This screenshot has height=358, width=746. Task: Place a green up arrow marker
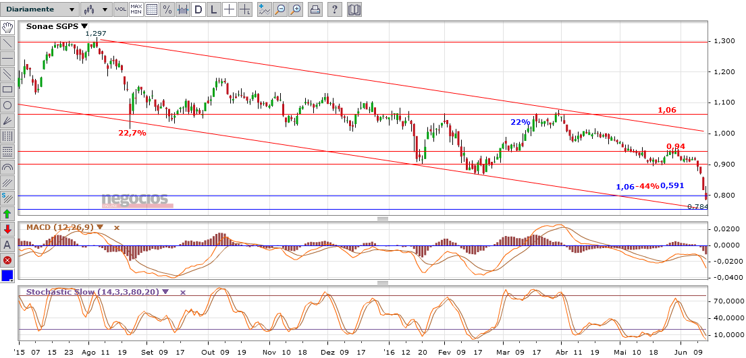tap(7, 214)
